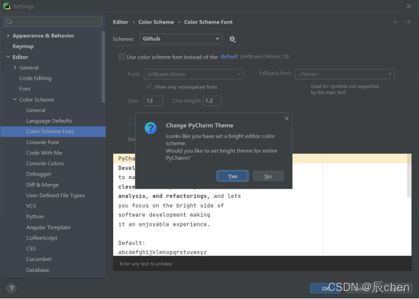This screenshot has height=299, width=419.
Task: Click No in theme dialog
Action: pyautogui.click(x=268, y=176)
